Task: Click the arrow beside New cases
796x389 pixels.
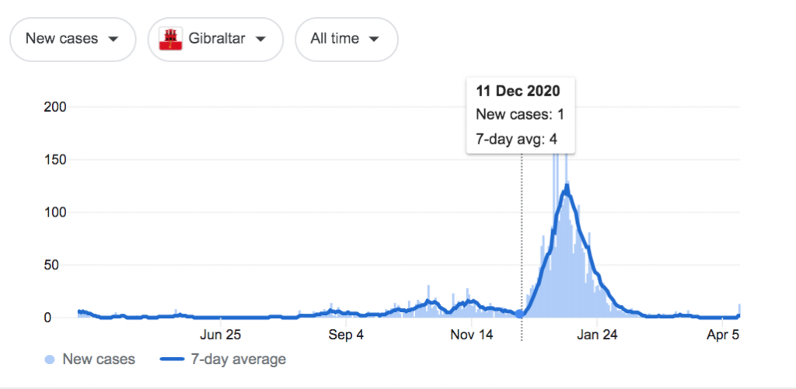Action: [113, 39]
